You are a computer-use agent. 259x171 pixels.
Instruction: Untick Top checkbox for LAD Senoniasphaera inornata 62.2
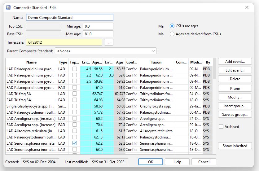tap(75, 143)
